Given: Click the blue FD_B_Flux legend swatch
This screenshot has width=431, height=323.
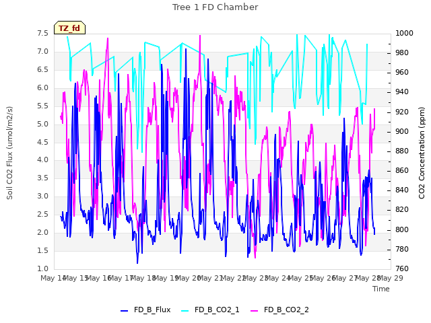Looking at the screenshot, I should 124,311.
